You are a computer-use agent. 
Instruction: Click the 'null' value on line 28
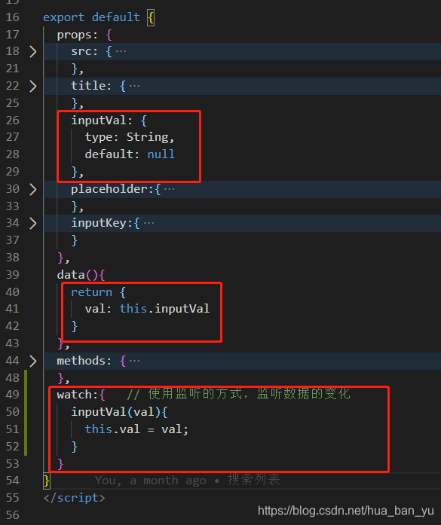click(x=161, y=154)
